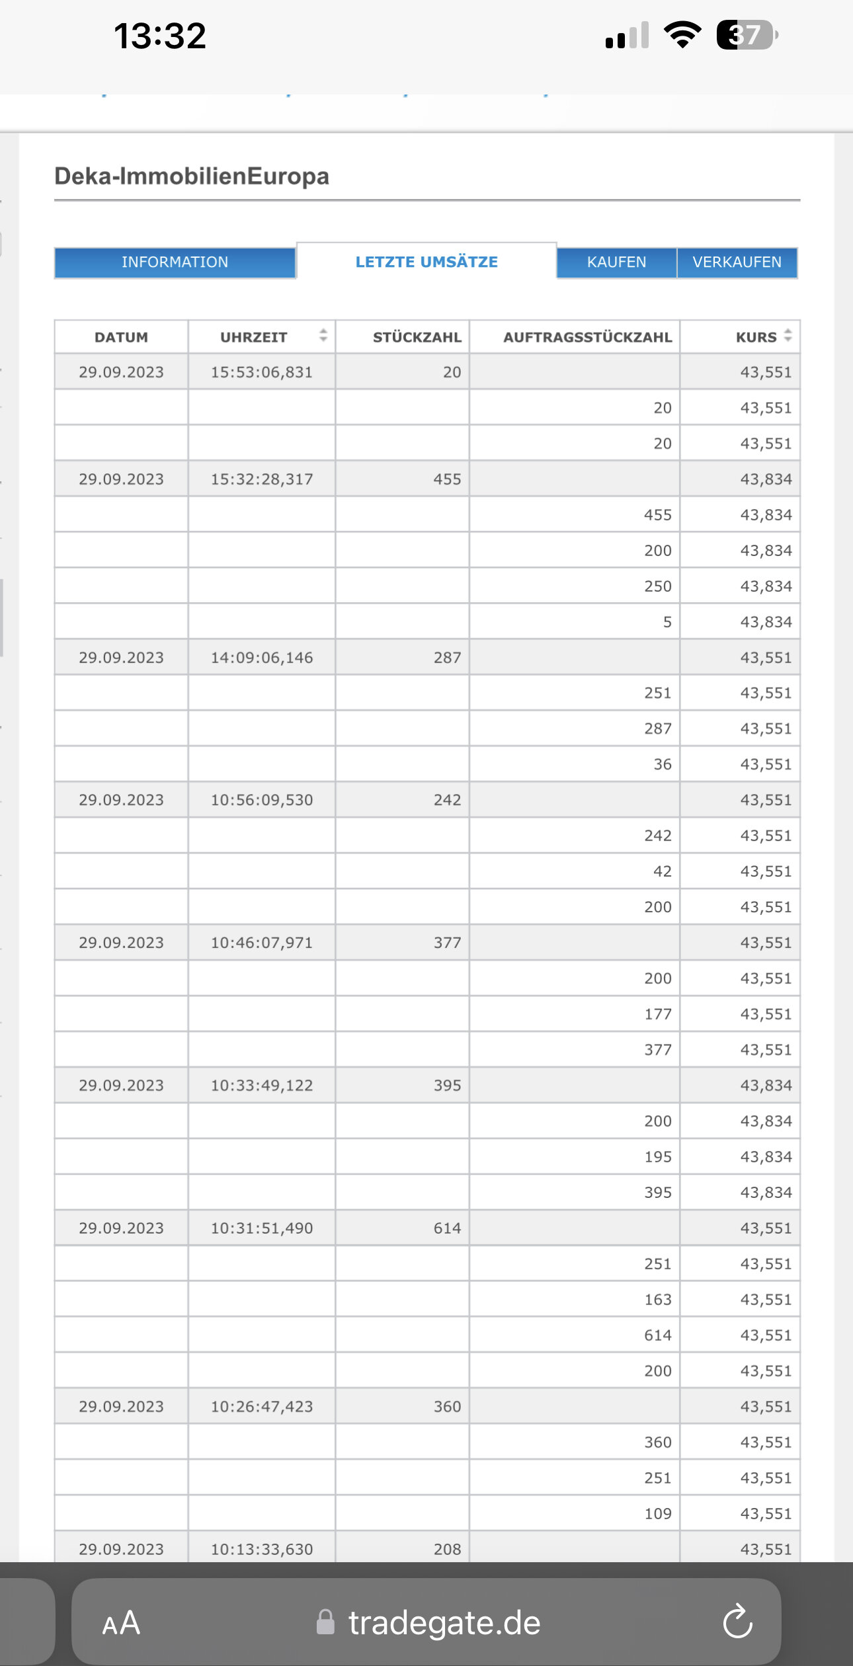The image size is (853, 1666).
Task: Click the Datum column header
Action: click(x=121, y=337)
